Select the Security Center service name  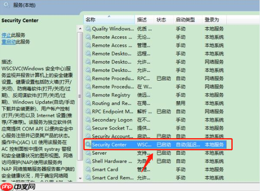(x=109, y=145)
